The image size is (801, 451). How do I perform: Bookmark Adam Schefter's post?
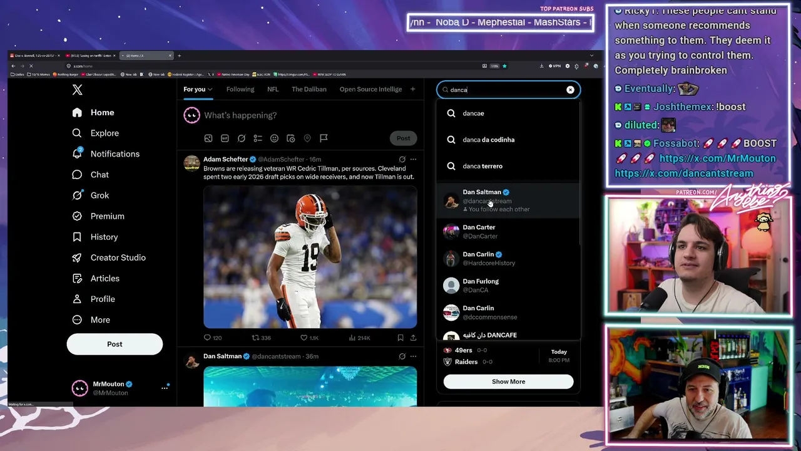pos(400,338)
